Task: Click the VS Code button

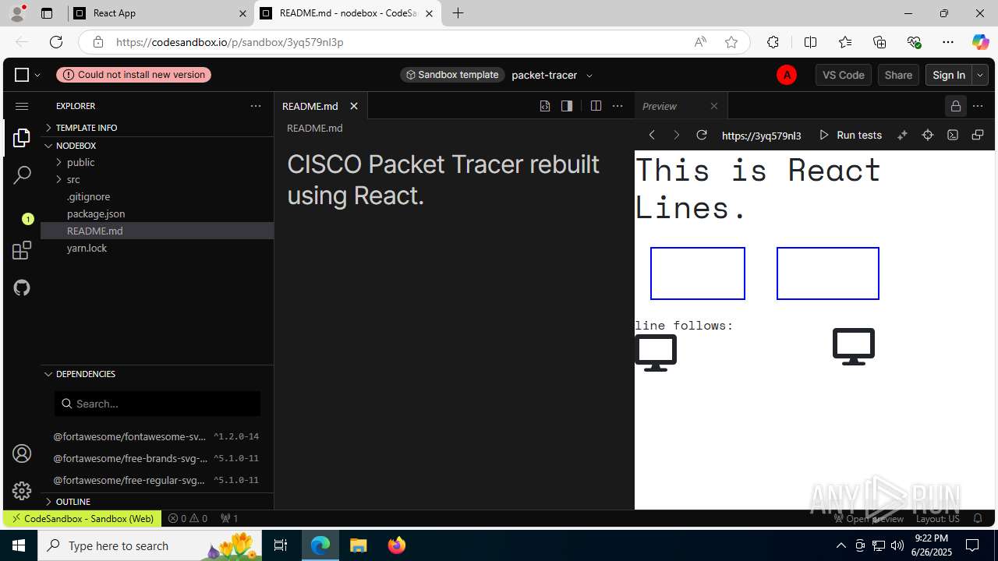Action: (x=844, y=75)
